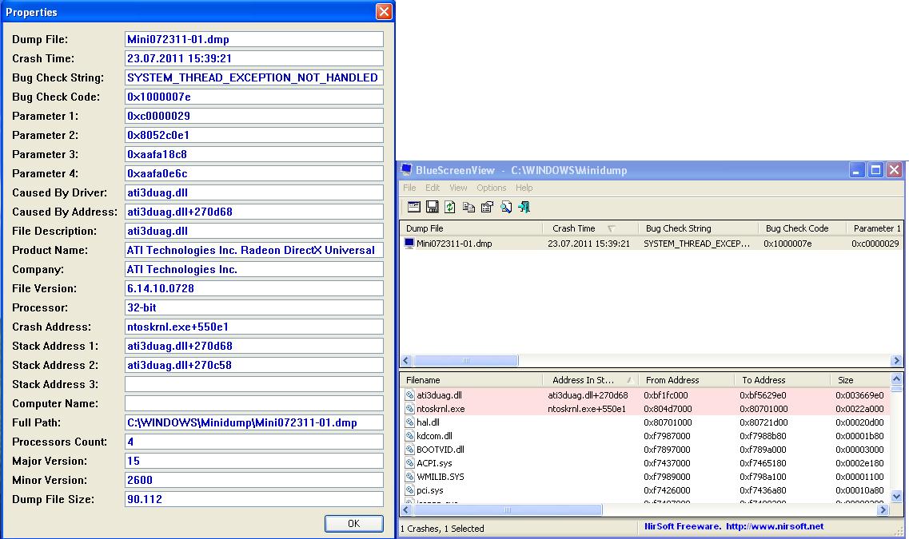Sort by Dump File column header

(472, 228)
